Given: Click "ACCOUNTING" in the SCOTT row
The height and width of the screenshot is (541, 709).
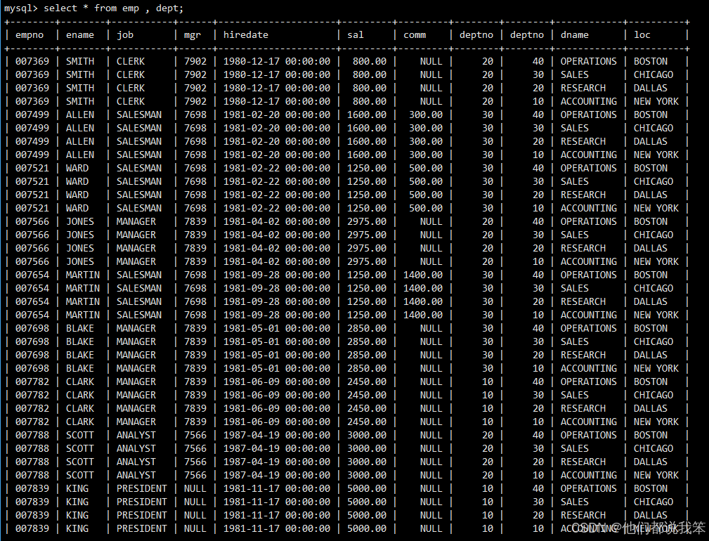Looking at the screenshot, I should (589, 475).
